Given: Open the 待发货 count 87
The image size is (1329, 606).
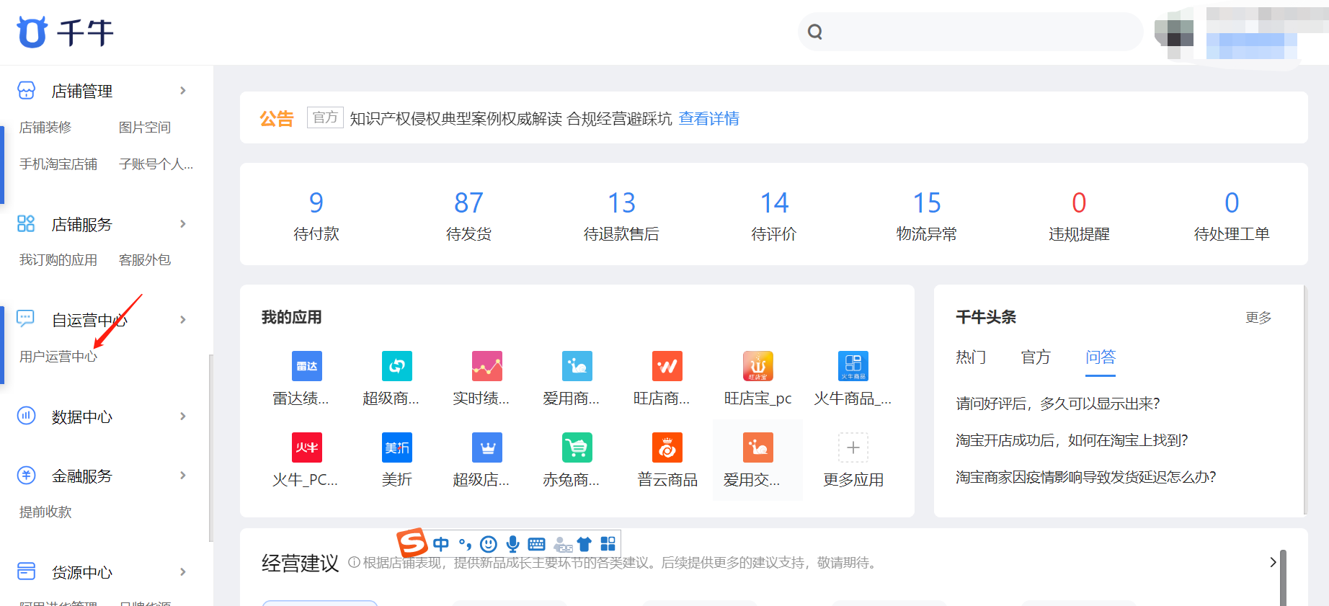Looking at the screenshot, I should click(x=469, y=203).
